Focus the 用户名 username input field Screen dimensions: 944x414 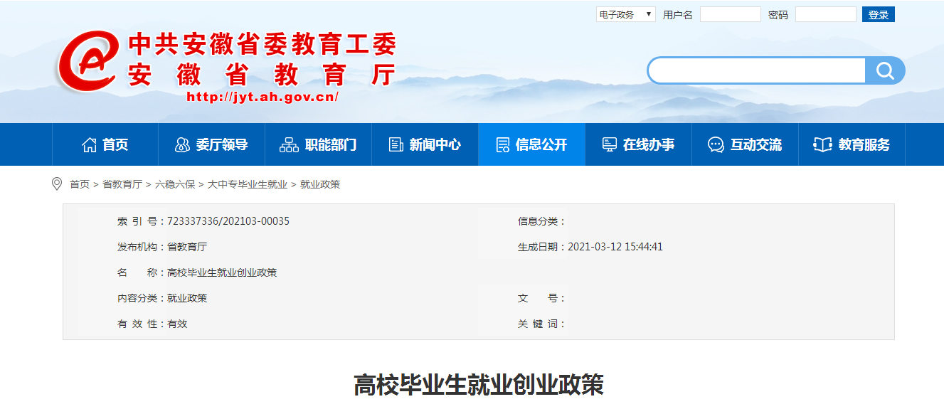(730, 14)
